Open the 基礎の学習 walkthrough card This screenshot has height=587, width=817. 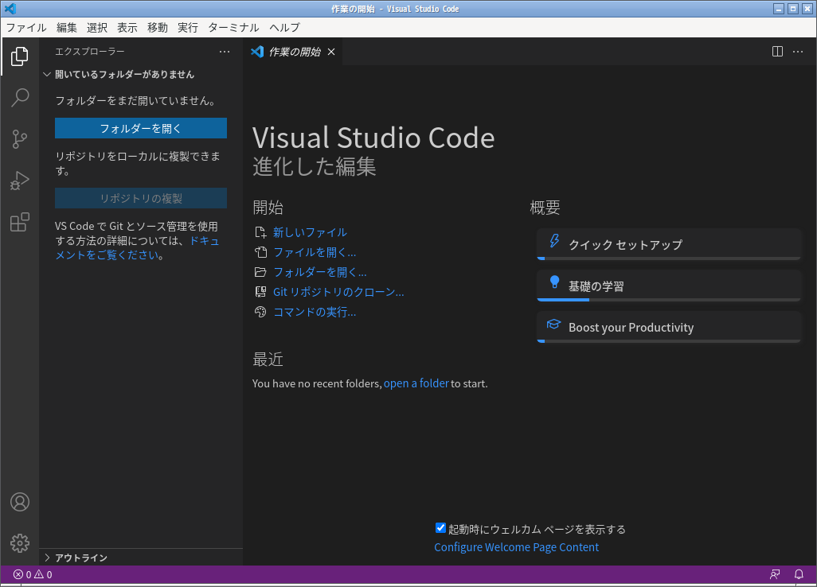(669, 286)
